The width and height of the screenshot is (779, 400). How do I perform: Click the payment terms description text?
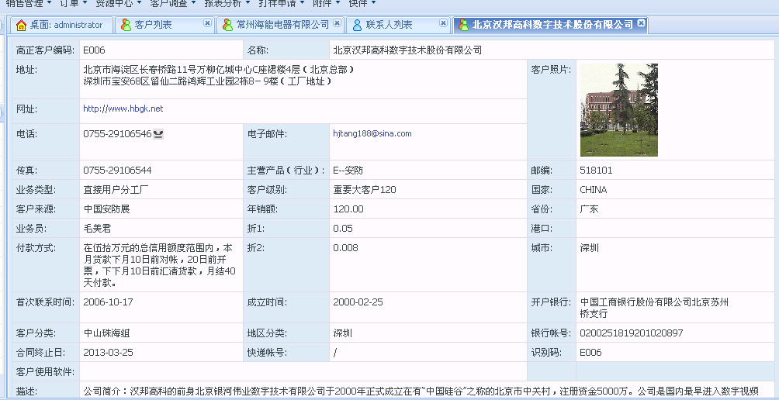click(x=160, y=266)
